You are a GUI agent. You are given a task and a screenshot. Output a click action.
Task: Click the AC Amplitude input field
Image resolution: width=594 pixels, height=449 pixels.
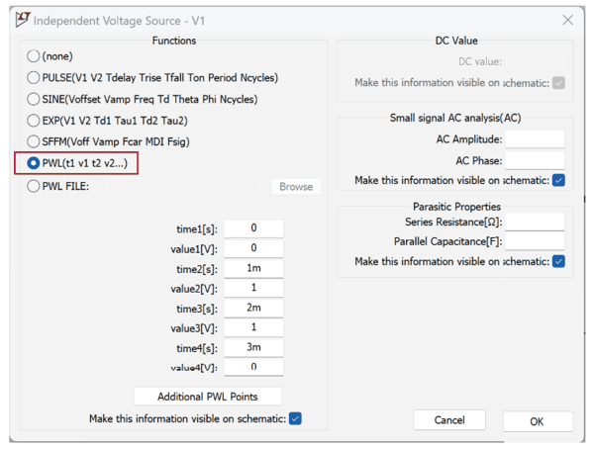[535, 140]
